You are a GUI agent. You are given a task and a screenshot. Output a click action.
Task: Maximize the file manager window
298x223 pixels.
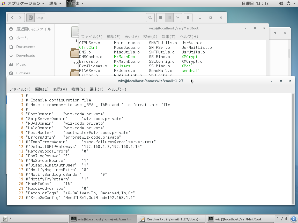pos(210,18)
